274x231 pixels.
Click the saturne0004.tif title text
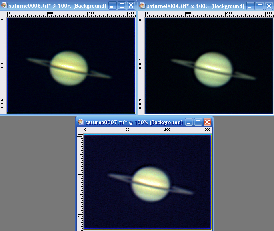(196, 6)
